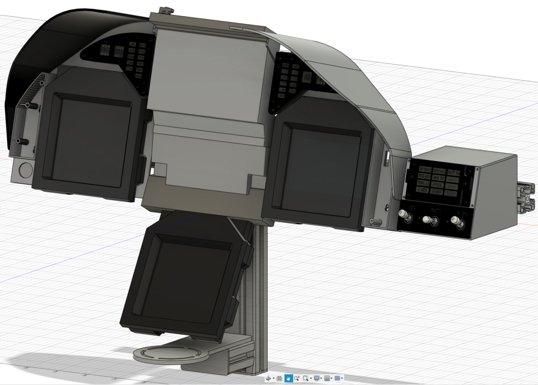Image resolution: width=538 pixels, height=385 pixels.
Task: Open the Grid and Snaps dropdown
Action: (331, 378)
